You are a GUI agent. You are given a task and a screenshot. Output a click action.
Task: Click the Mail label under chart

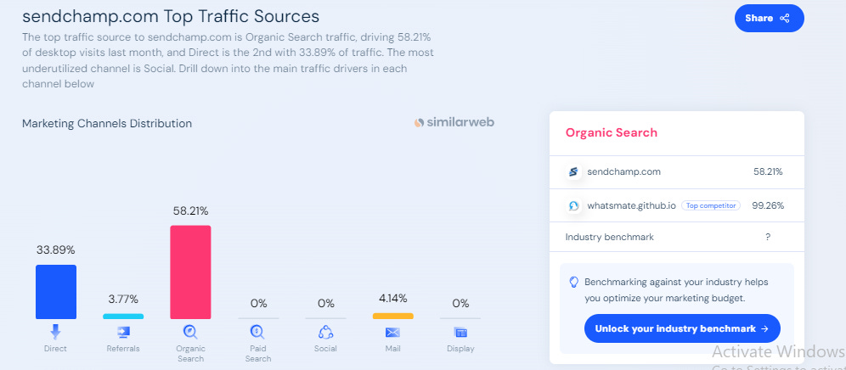(x=392, y=349)
